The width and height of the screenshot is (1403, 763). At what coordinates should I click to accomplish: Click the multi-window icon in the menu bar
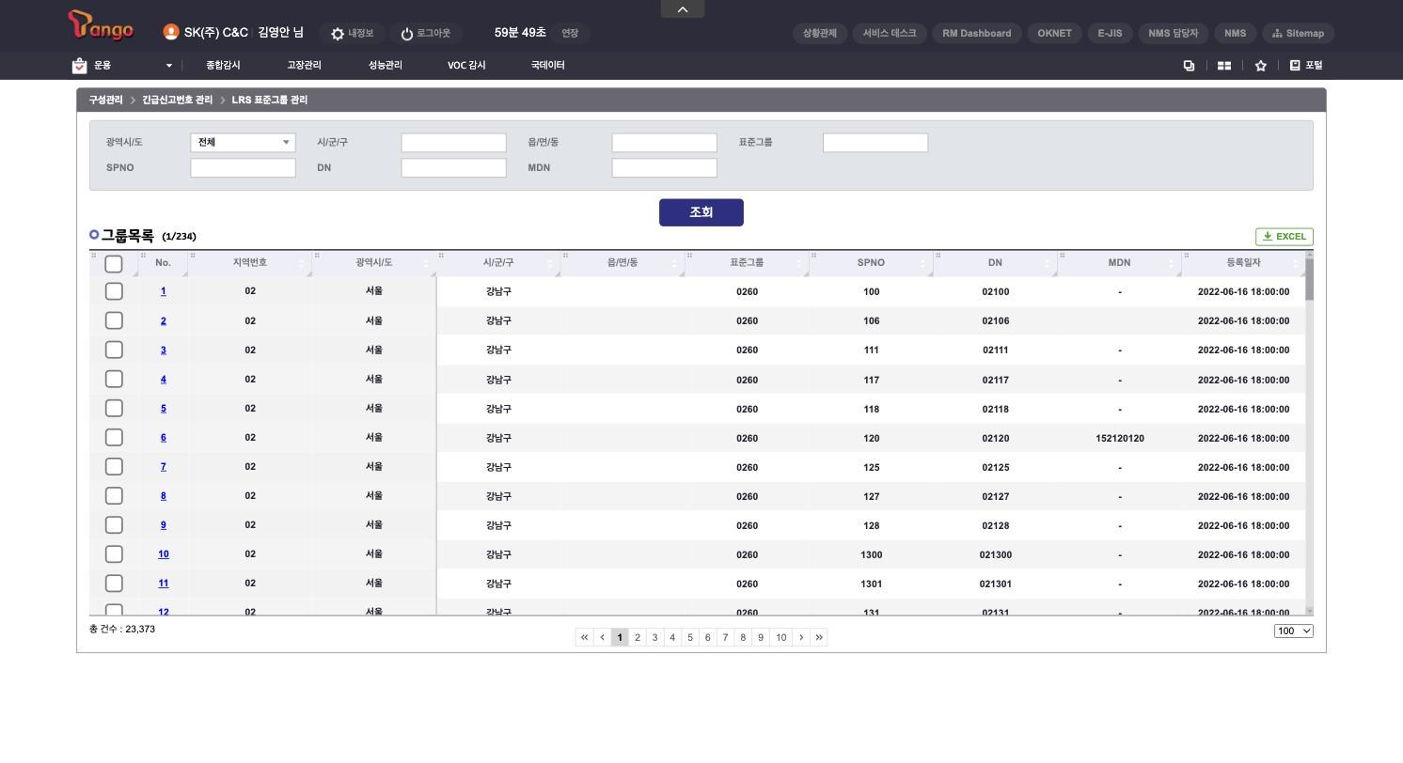tap(1189, 66)
